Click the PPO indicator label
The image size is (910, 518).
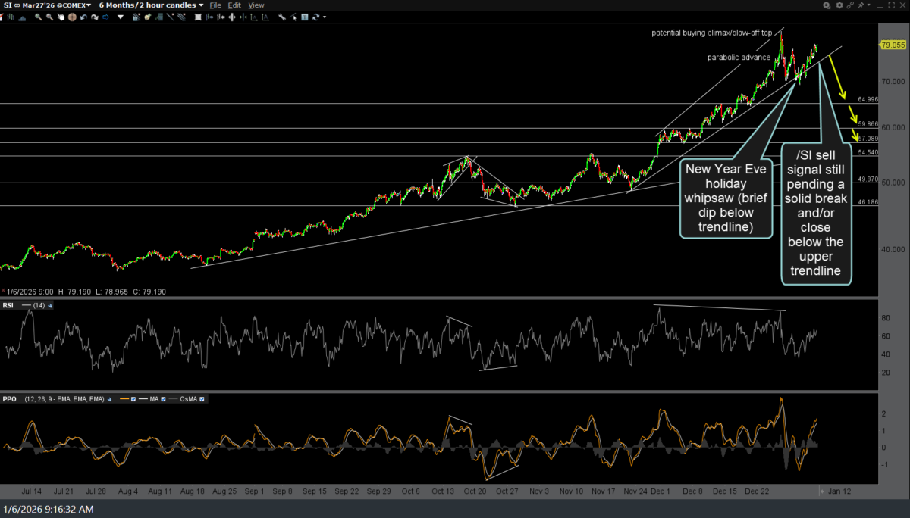click(10, 399)
